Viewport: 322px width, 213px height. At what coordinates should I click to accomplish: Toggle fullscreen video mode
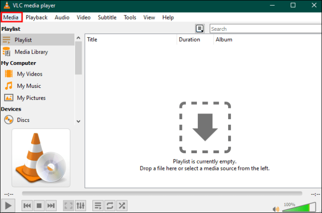(69, 205)
